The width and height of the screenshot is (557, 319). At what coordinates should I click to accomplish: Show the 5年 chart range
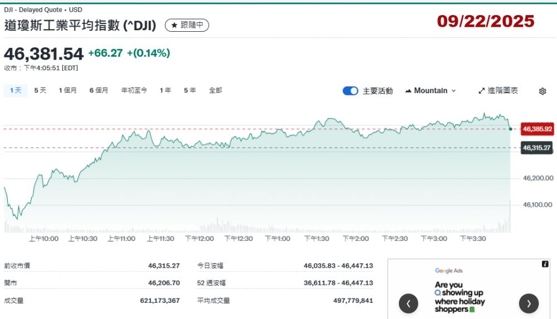(190, 90)
